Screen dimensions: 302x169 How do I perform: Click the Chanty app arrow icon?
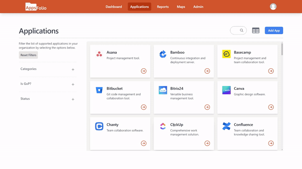click(144, 143)
